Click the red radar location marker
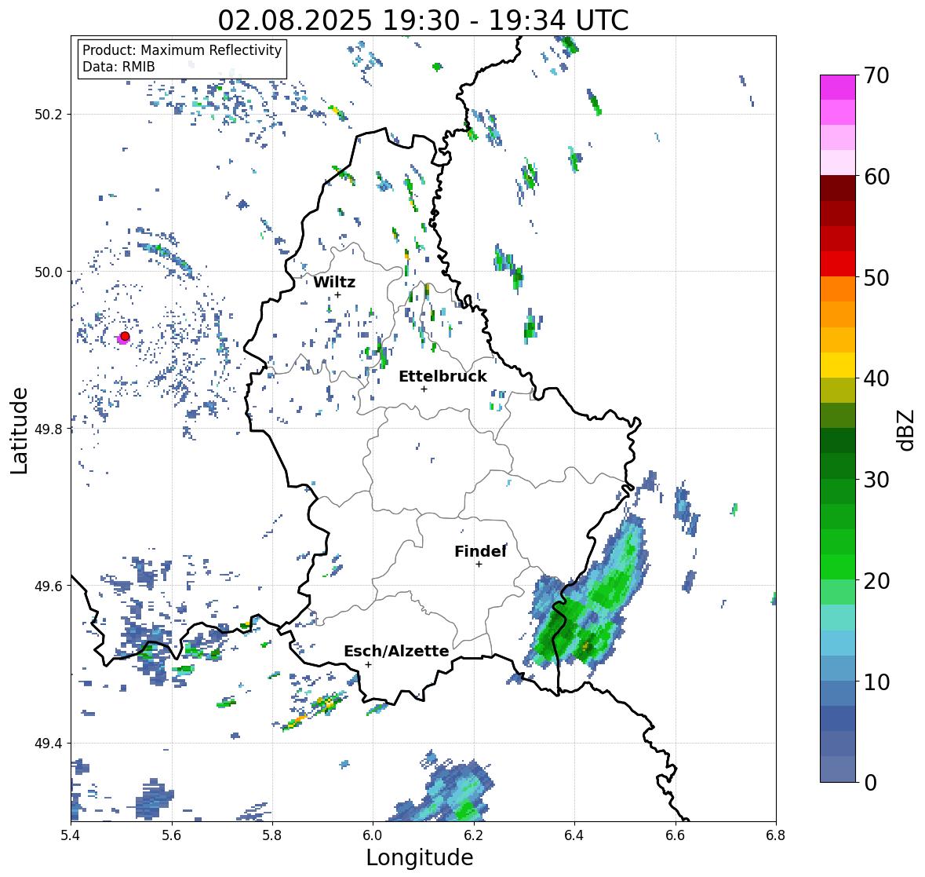 click(125, 336)
